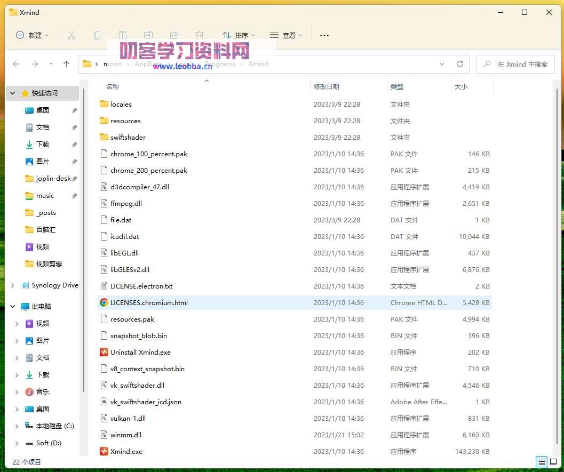Switch to details view using status bar toggle
This screenshot has height=472, width=564.
pos(542,462)
